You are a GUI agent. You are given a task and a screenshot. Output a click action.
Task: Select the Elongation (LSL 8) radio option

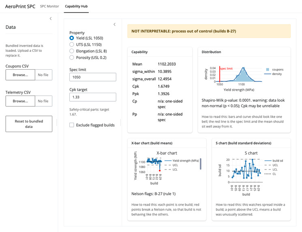point(72,51)
